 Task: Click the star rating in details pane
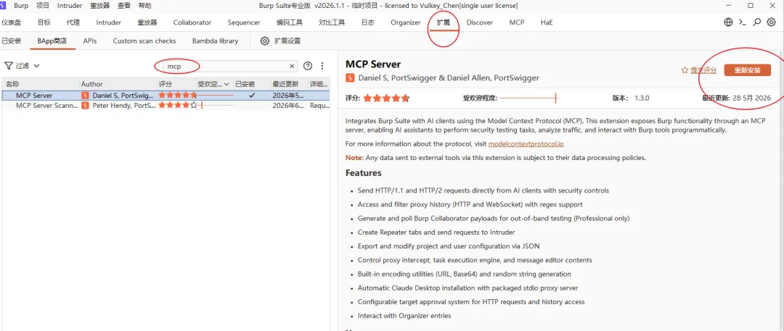point(386,99)
